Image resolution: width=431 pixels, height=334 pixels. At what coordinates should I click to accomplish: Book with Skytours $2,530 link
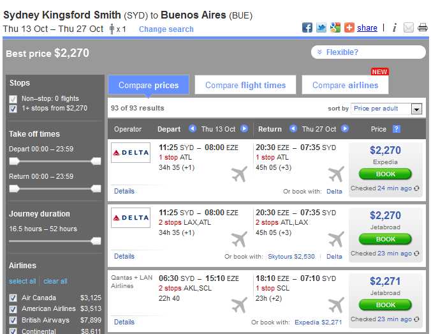click(x=291, y=257)
